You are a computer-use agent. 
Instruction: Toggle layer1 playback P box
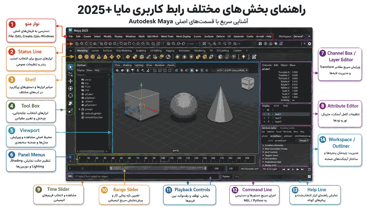pyautogui.click(x=269, y=114)
